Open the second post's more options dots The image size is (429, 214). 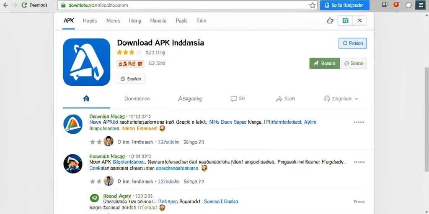point(359,162)
